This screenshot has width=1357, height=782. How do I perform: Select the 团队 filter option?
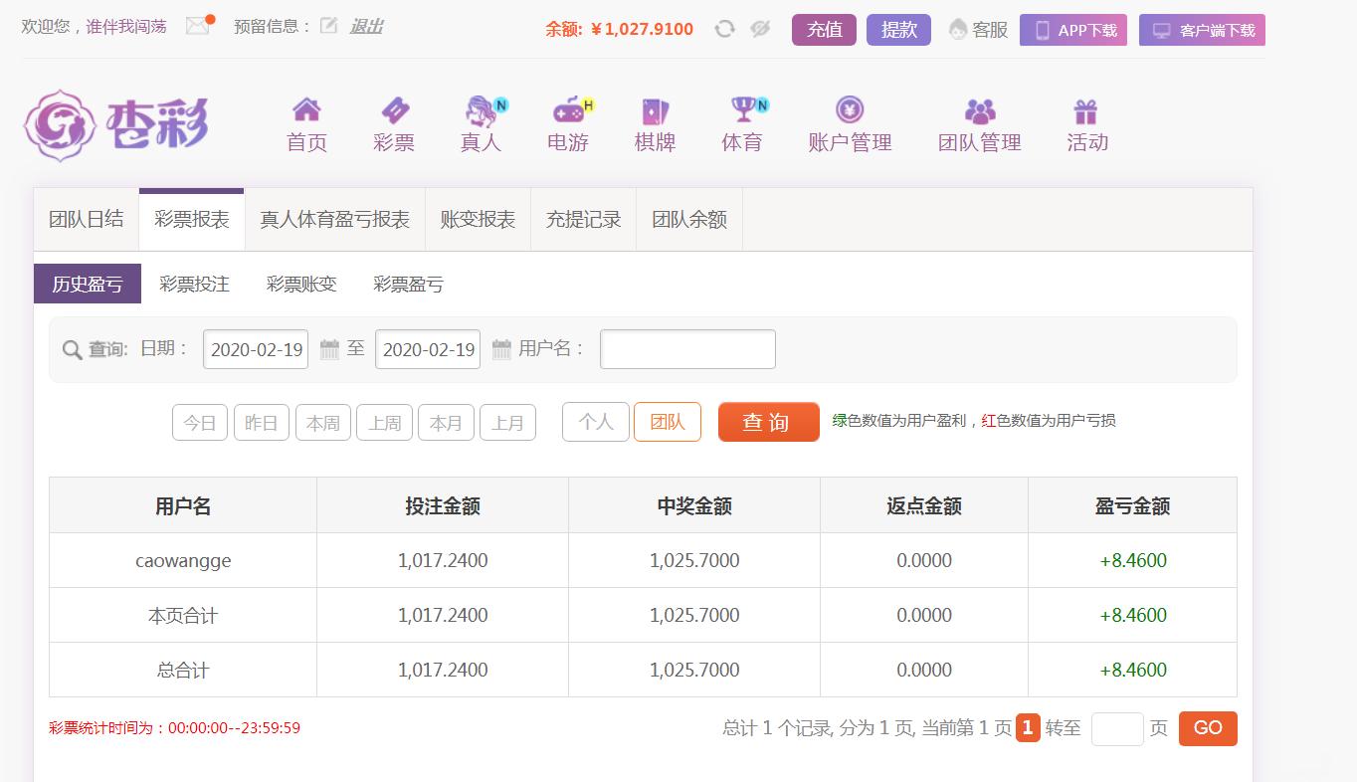[668, 422]
